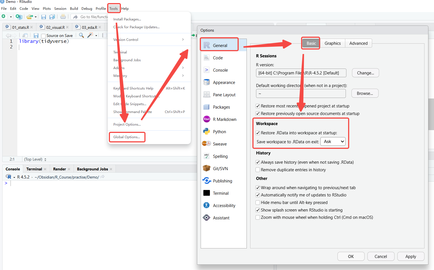Click the Publishing category icon
The width and height of the screenshot is (434, 270).
point(207,181)
